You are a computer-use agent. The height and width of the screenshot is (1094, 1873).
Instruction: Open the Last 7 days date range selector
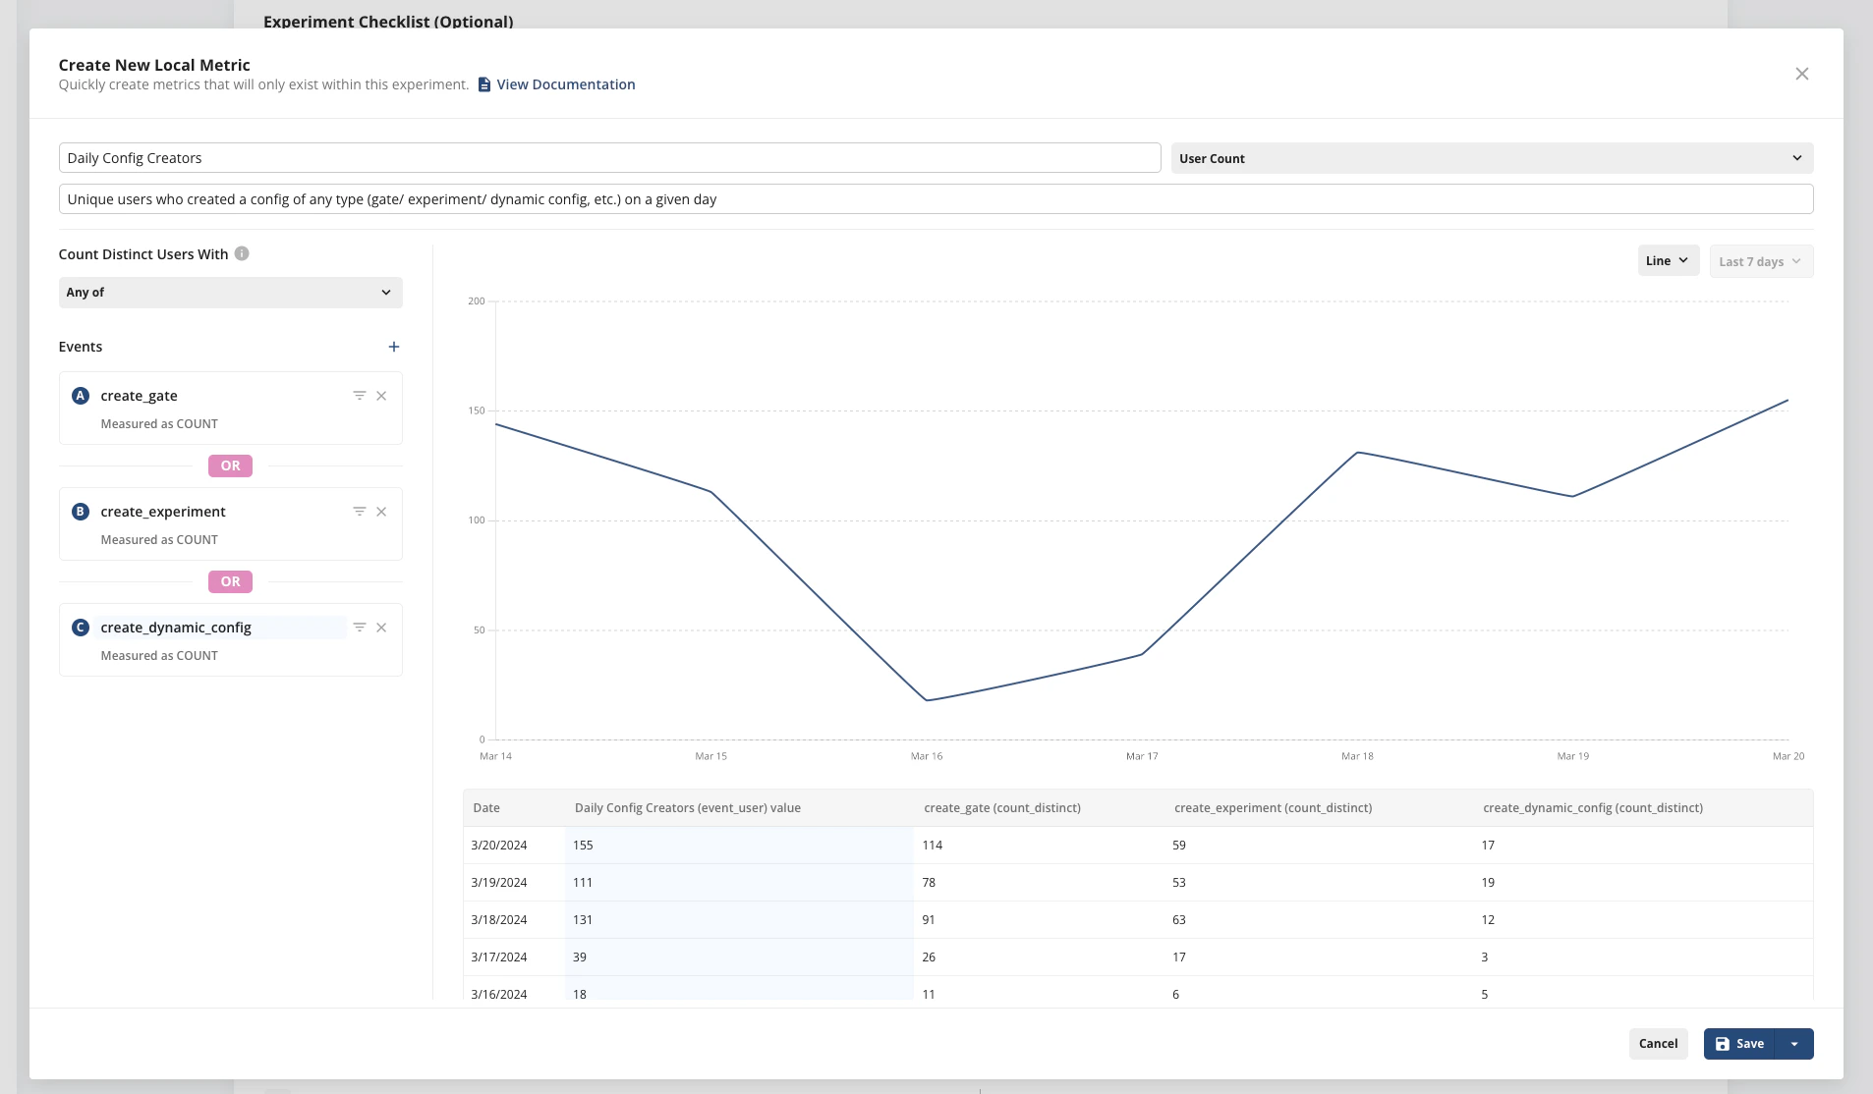click(1759, 260)
